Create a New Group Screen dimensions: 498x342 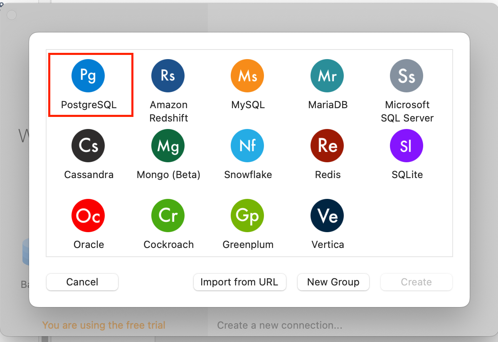click(x=333, y=282)
